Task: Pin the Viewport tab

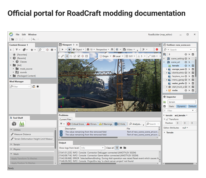Action: pyautogui.click(x=74, y=45)
